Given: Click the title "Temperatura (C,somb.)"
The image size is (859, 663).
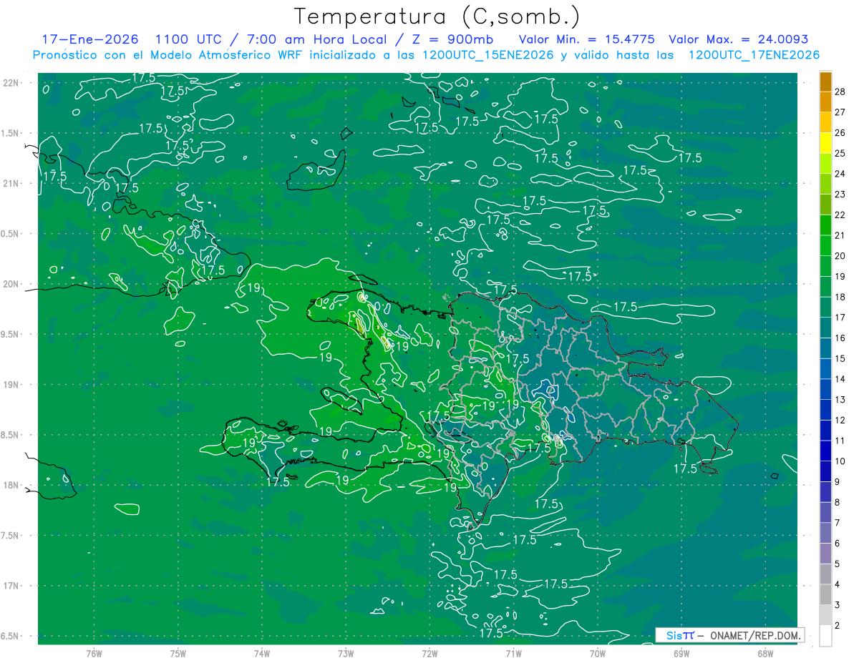Looking at the screenshot, I should click(437, 17).
